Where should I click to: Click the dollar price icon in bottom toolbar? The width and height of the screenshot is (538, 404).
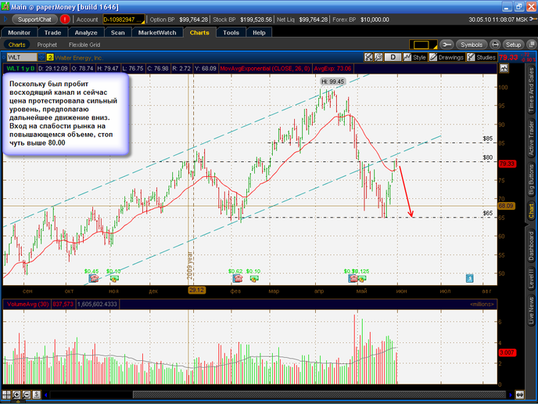click(37, 395)
